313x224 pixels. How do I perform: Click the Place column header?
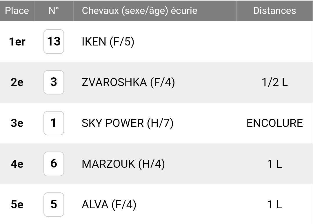coord(17,11)
